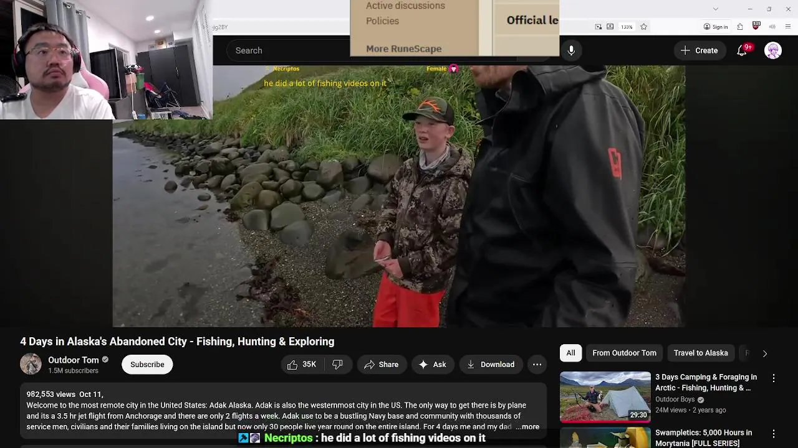Image resolution: width=798 pixels, height=448 pixels.
Task: Open options for 3 Days Camping video
Action: click(774, 378)
